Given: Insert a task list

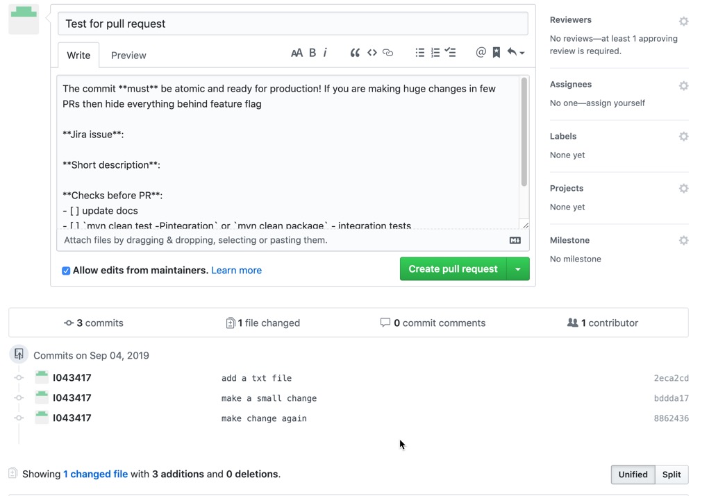Looking at the screenshot, I should [x=450, y=52].
